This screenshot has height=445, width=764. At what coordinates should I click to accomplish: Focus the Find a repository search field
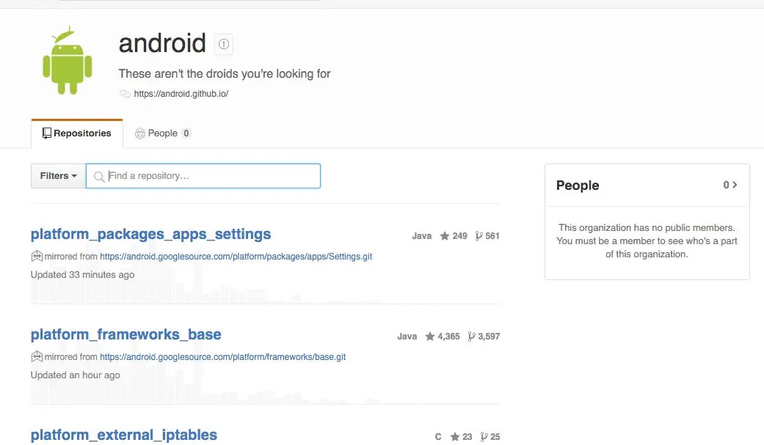coord(203,176)
